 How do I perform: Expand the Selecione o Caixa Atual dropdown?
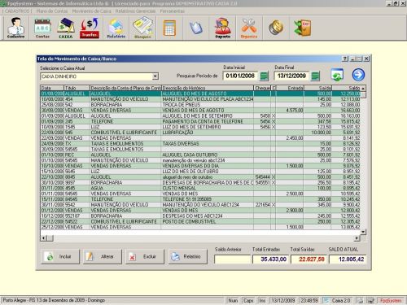tap(155, 76)
